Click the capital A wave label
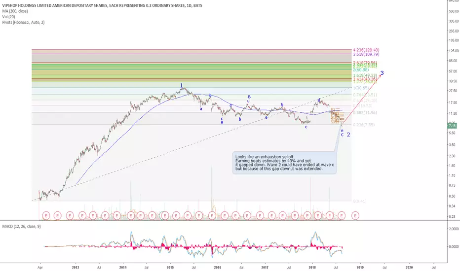This screenshot has height=271, width=460. pos(222,123)
